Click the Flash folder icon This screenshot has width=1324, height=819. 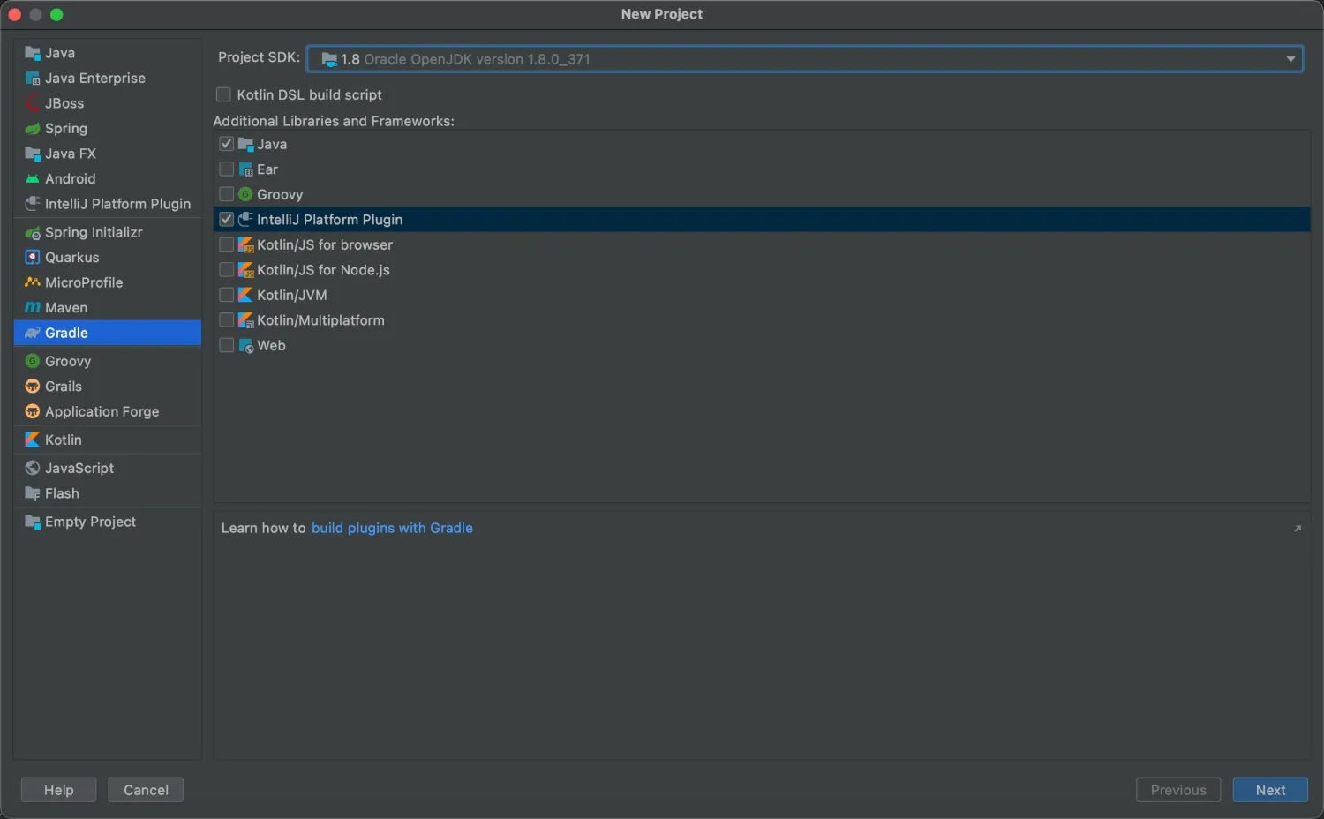(33, 493)
